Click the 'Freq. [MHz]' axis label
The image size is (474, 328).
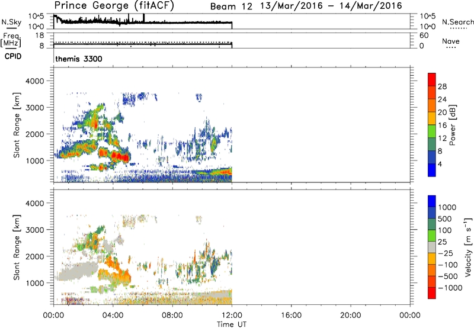click(x=11, y=40)
